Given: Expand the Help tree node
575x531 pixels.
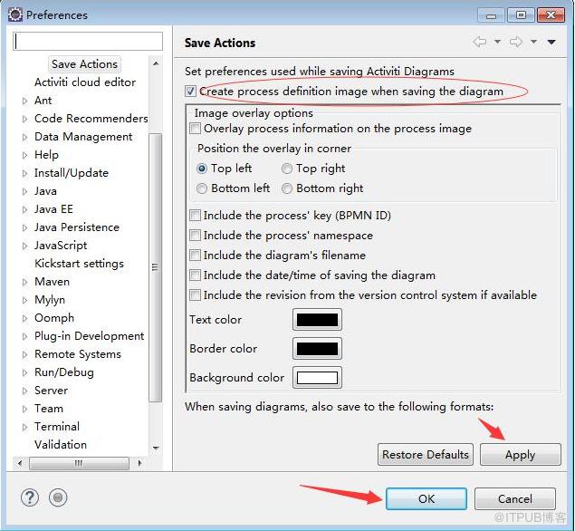Looking at the screenshot, I should (x=24, y=155).
